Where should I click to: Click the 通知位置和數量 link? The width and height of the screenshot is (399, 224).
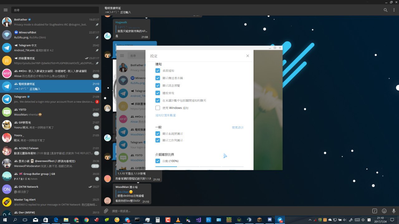point(166,115)
